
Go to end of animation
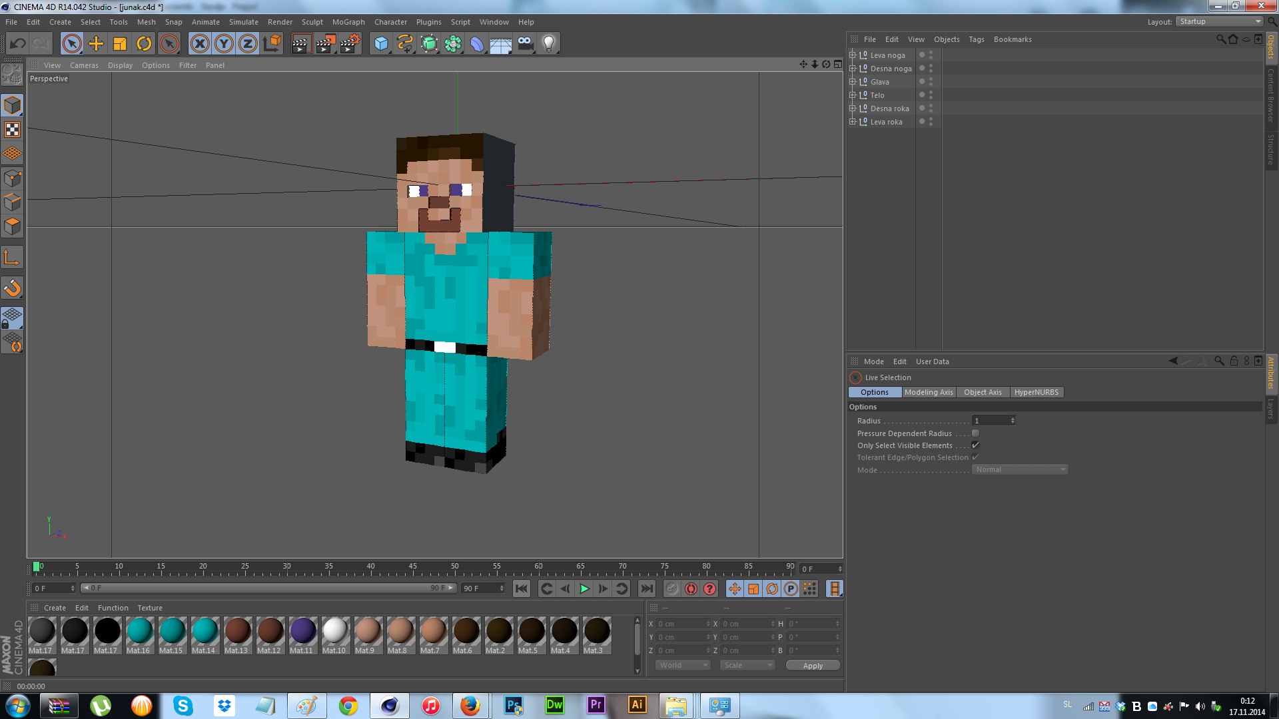click(x=647, y=589)
